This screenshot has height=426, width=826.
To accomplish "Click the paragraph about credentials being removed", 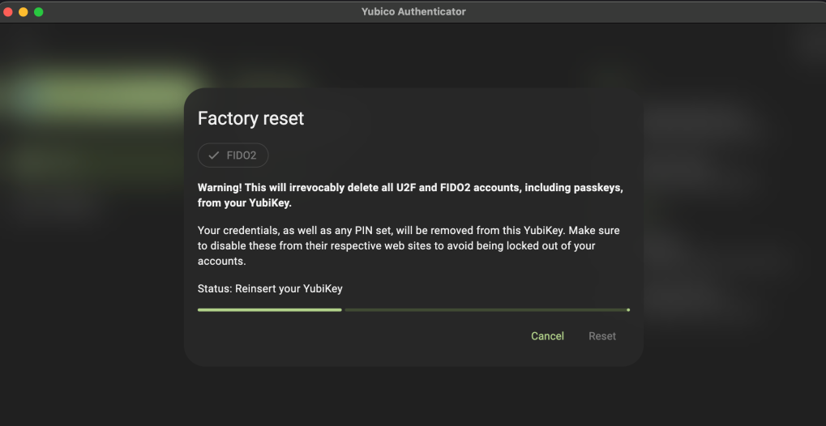I will 409,246.
